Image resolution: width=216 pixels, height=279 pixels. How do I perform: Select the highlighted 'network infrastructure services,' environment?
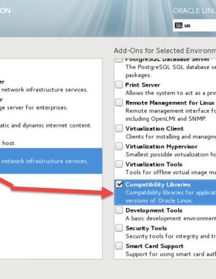[x=51, y=161]
